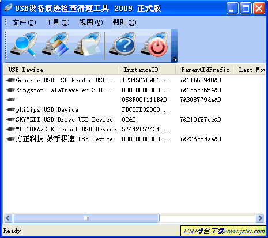Click InstanceID value 02&0

[129, 119]
